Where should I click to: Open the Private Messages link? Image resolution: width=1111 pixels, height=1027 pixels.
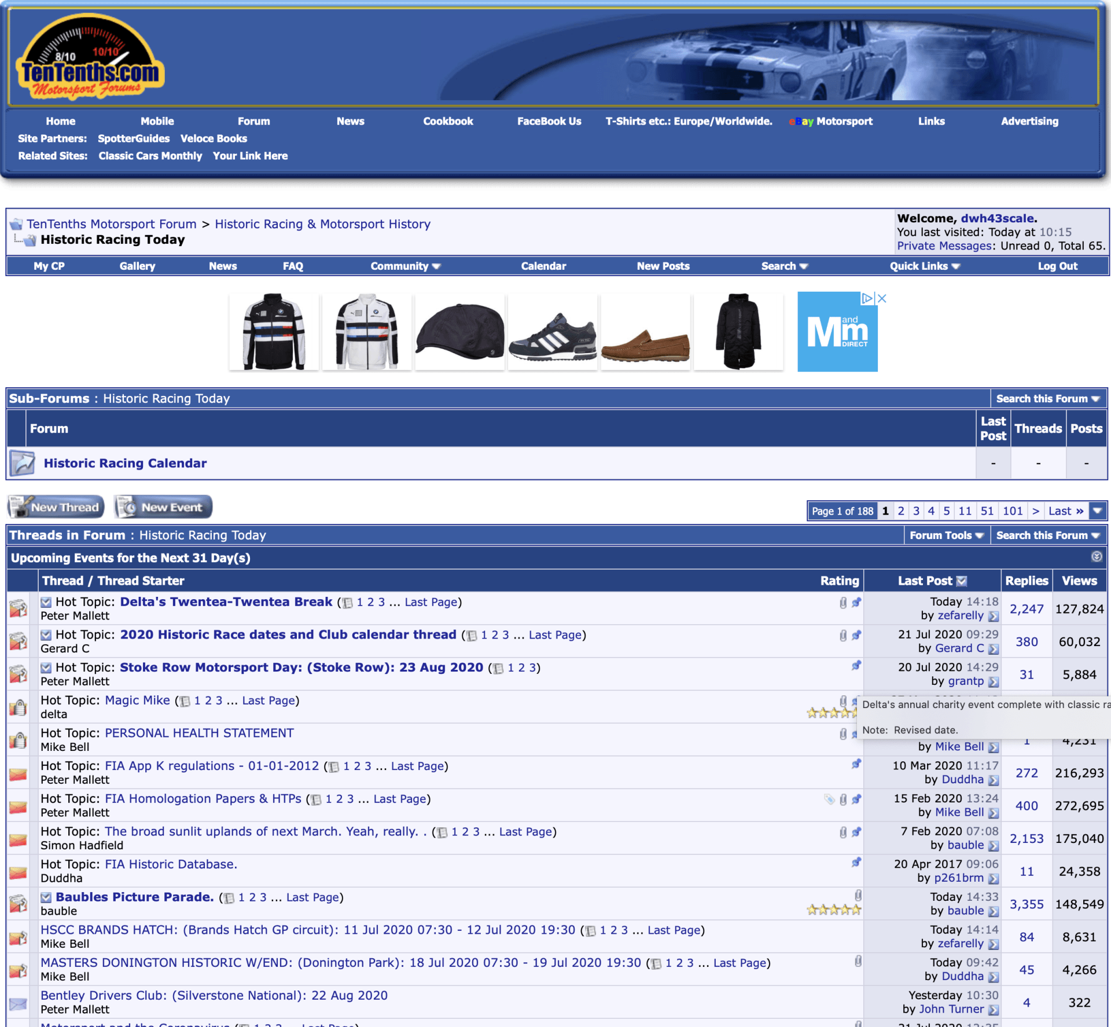944,246
